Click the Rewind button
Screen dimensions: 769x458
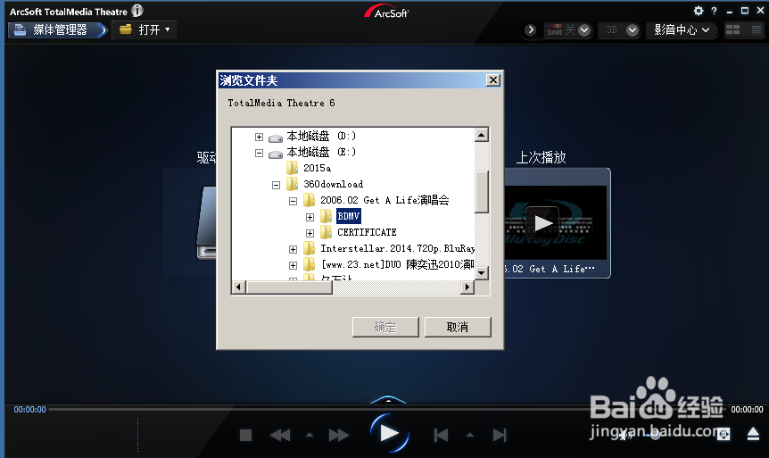point(280,435)
